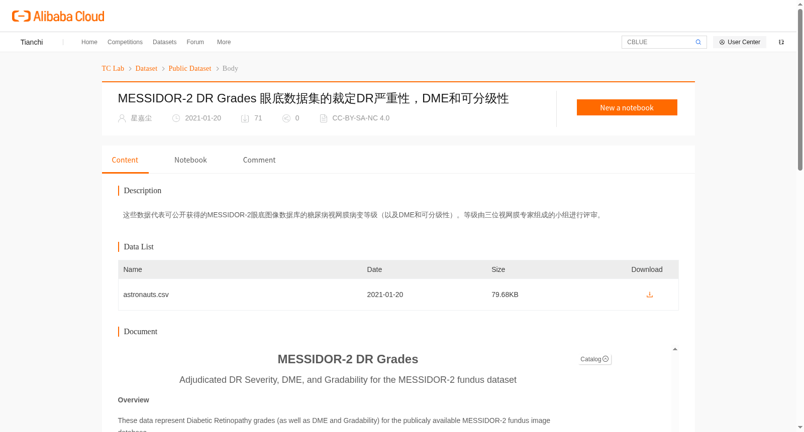Click the Size column header
This screenshot has width=804, height=432.
[498, 269]
